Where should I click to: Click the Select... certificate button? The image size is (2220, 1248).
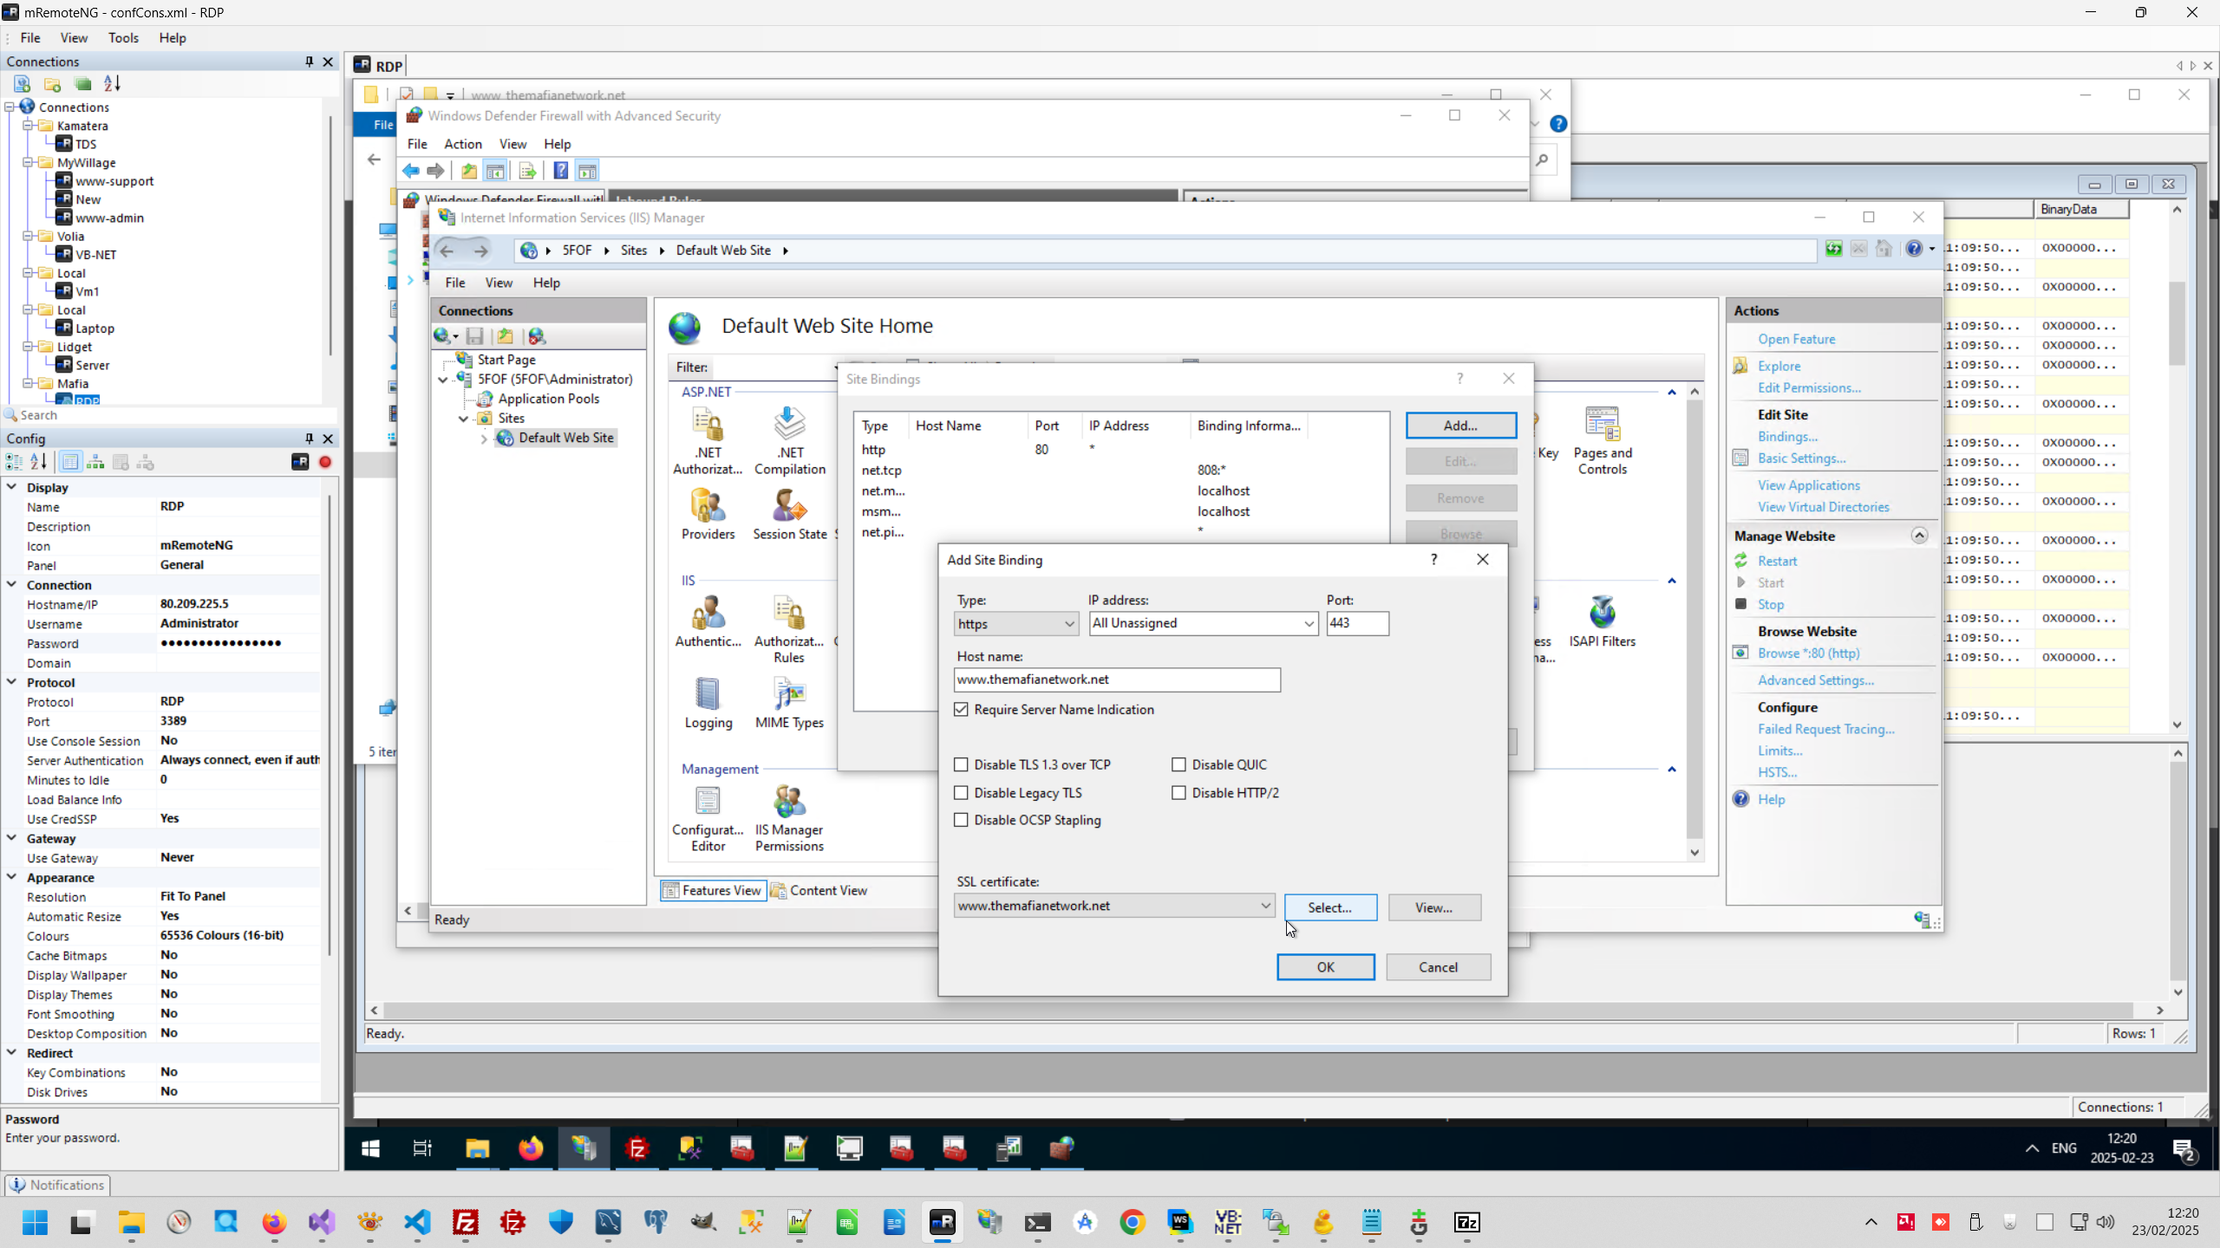click(1329, 907)
